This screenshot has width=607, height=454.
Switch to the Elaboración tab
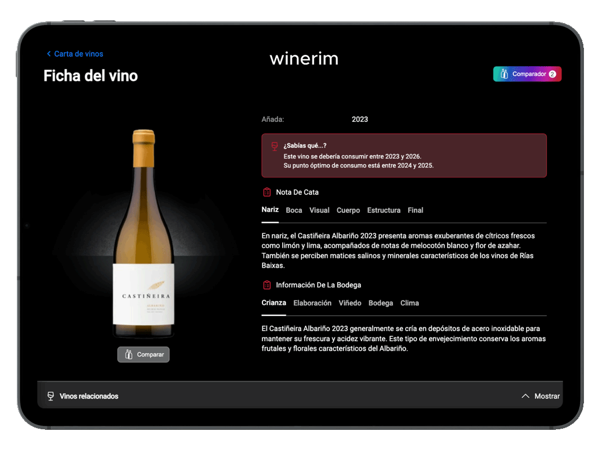pos(312,302)
